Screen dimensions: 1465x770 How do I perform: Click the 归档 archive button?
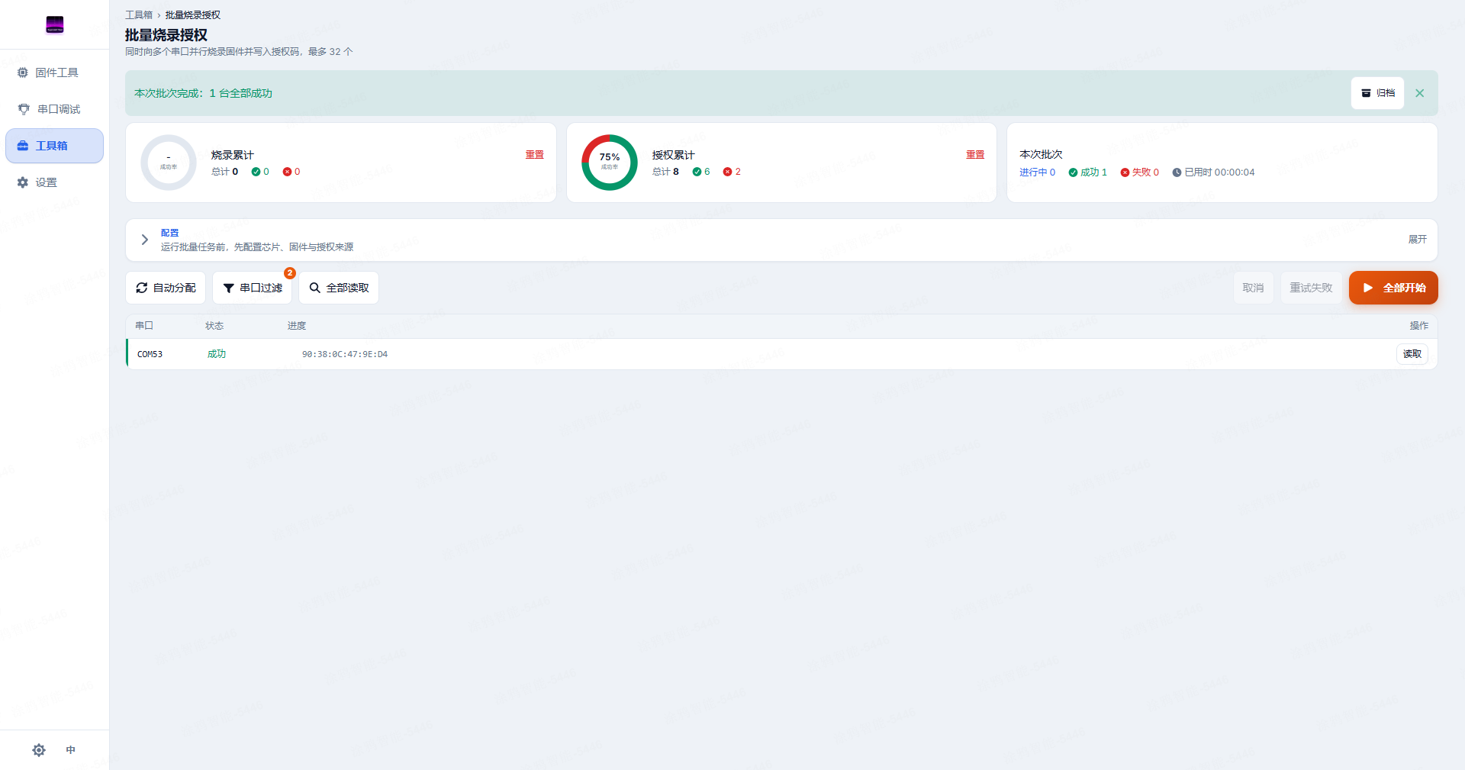[1377, 93]
